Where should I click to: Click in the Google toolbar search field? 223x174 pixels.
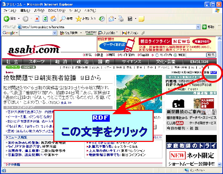[x=36, y=33]
